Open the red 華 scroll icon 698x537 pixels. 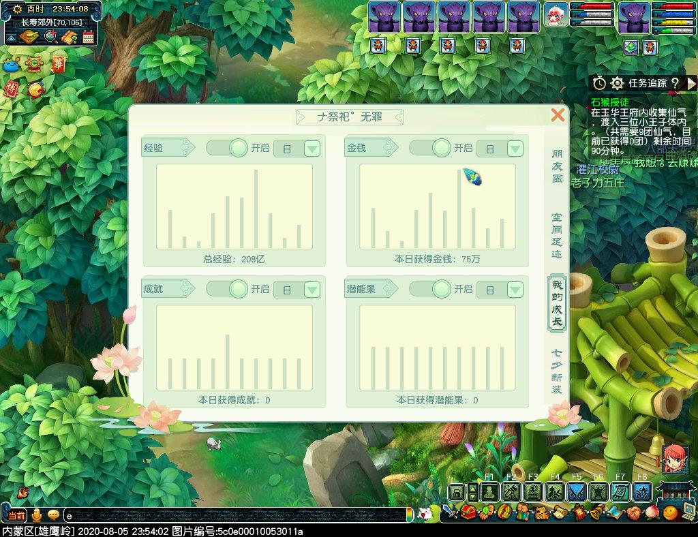click(x=58, y=65)
